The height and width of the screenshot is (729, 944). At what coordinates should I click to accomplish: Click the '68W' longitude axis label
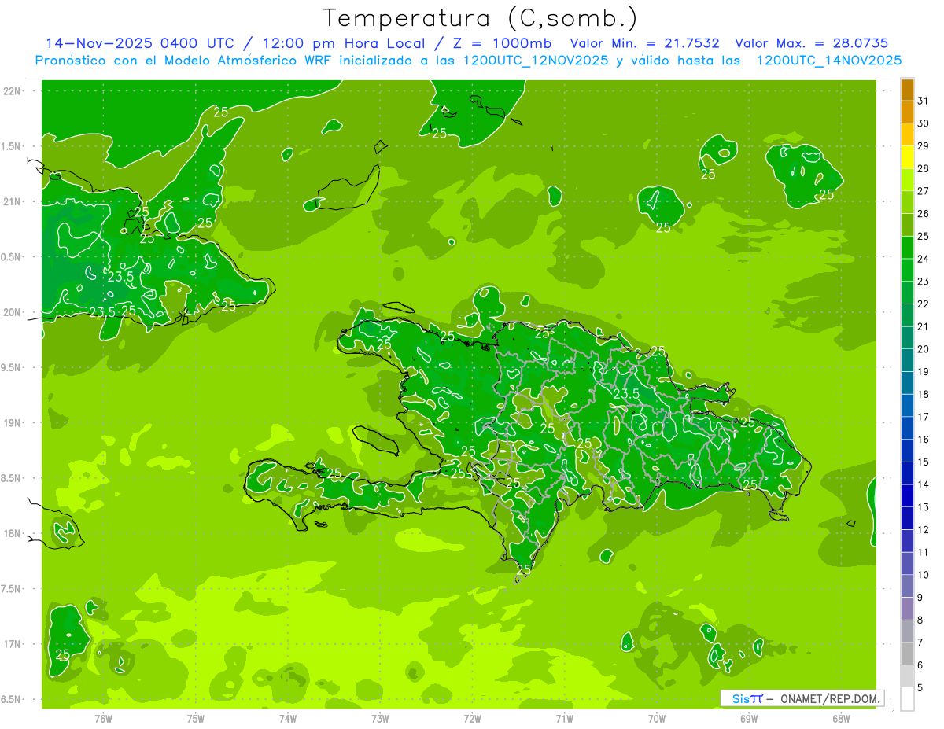[x=841, y=719]
